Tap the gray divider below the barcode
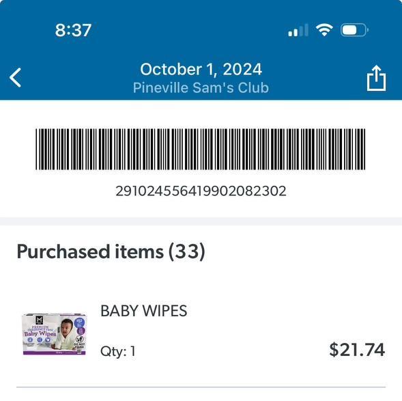This screenshot has height=401, width=402. pos(201,221)
